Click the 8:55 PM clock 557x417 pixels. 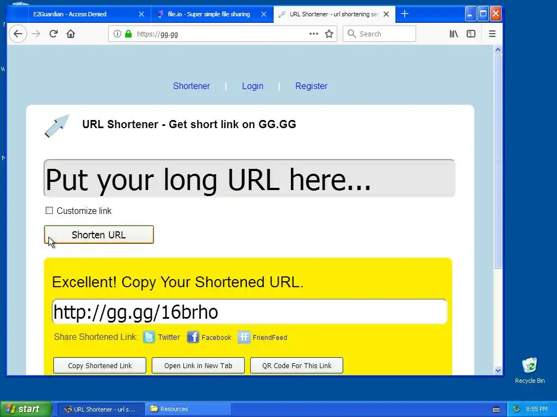(537, 409)
